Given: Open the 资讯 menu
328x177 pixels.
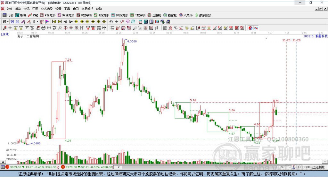Looking at the screenshot, I should coord(27,9).
